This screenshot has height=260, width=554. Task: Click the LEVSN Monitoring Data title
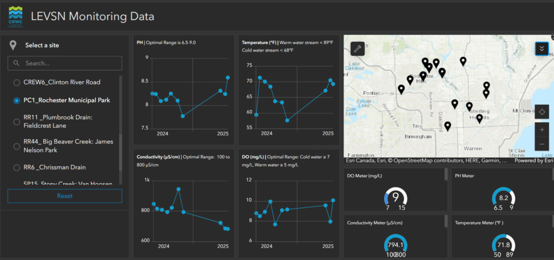pos(93,16)
